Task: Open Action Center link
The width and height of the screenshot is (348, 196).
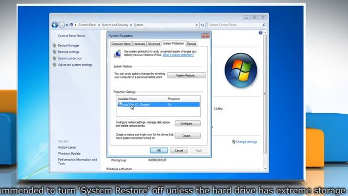Action: click(x=67, y=148)
